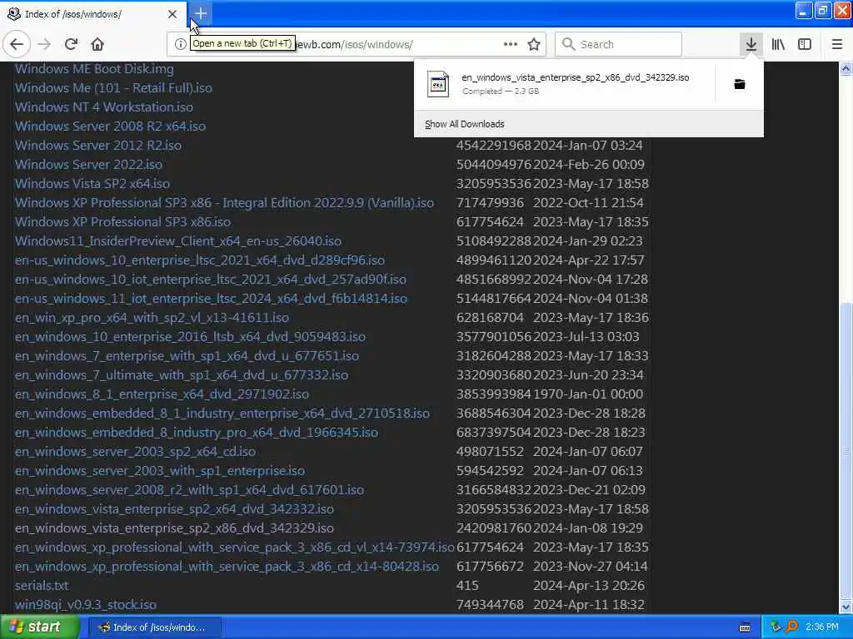Select the Index of /isos/windows/ browser tab
Viewport: 853px width, 639px height.
(x=93, y=14)
